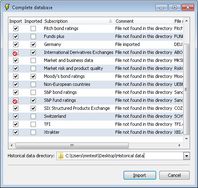
Task: Toggle Import checkbox for Switzerland
Action: coord(16,116)
